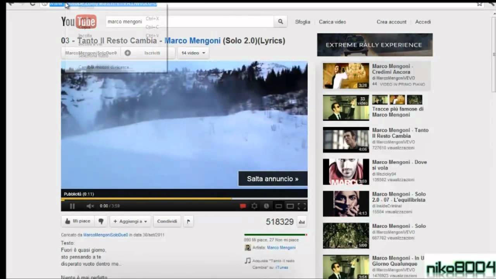Enter fullscreen with the player's fullscreen icon
Viewport: 496px width, 279px height.
pos(302,206)
